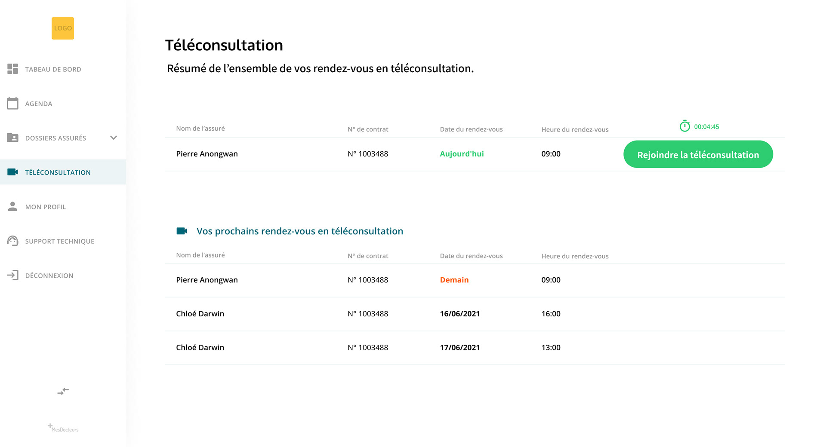The height and width of the screenshot is (447, 826).
Task: Click N° 1003488 in today's row
Action: pos(368,154)
